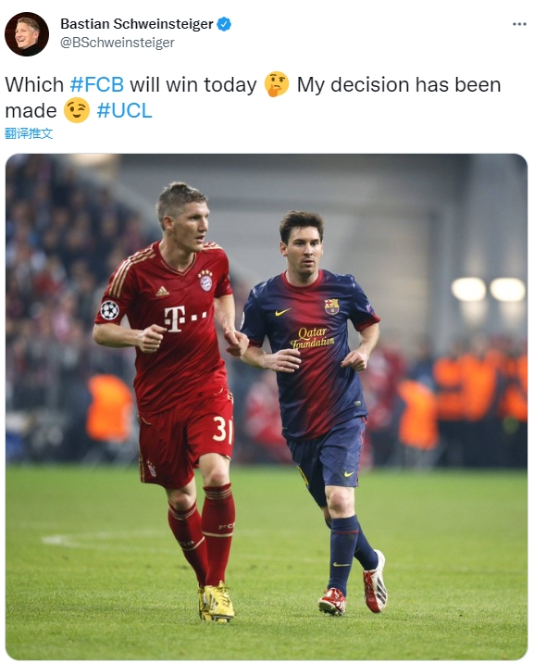Click the Qatar Foundation sponsor text
Viewport: 534px width, 663px height.
(x=313, y=337)
